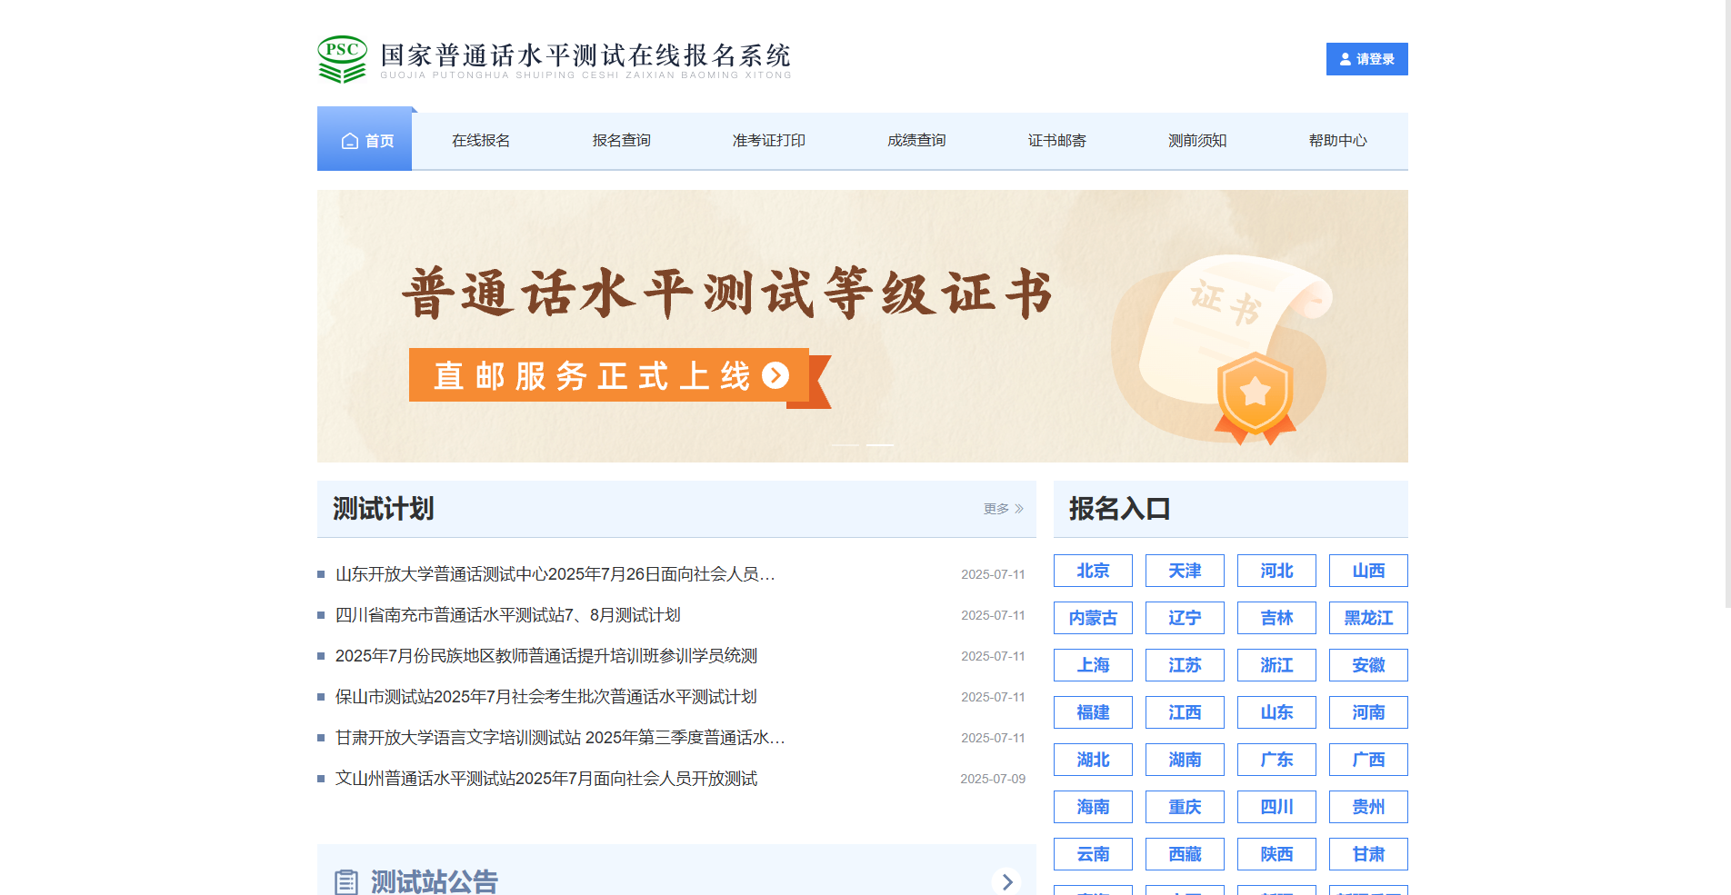Click the person icon on the login button
1731x895 pixels.
tap(1344, 58)
